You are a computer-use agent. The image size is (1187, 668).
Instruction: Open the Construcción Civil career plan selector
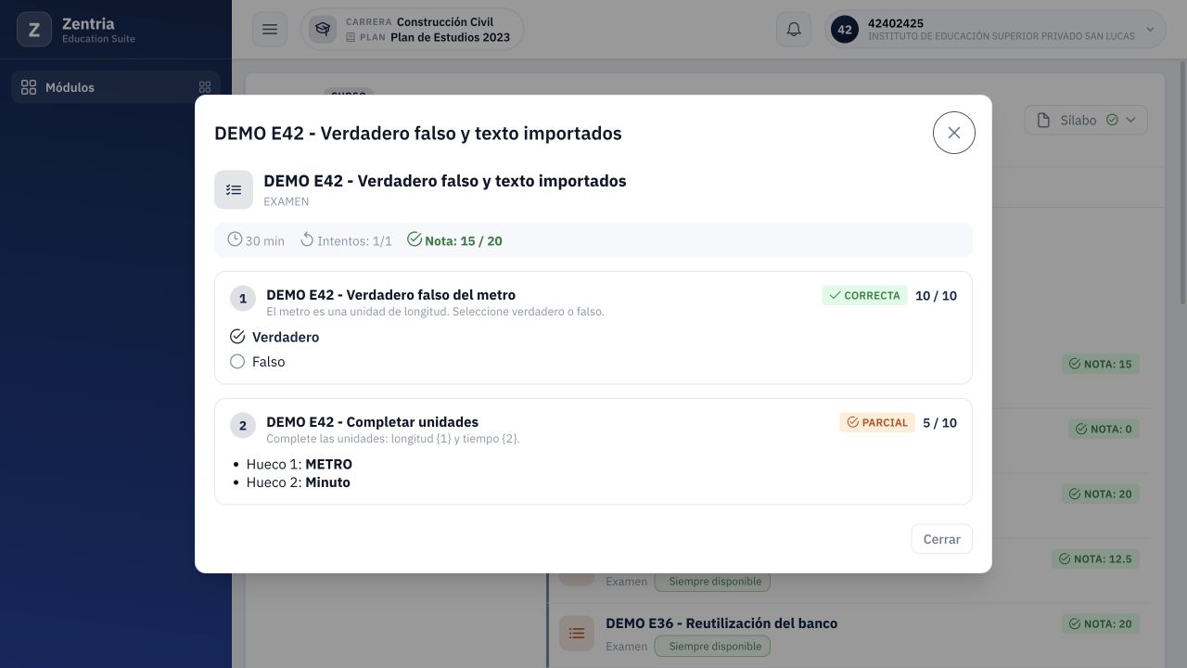[x=412, y=30]
